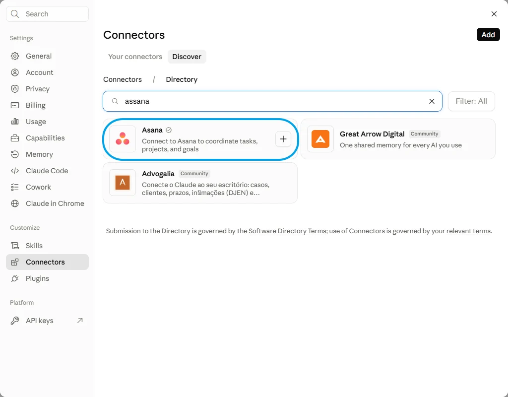Click the Privacy shield icon

(x=15, y=89)
